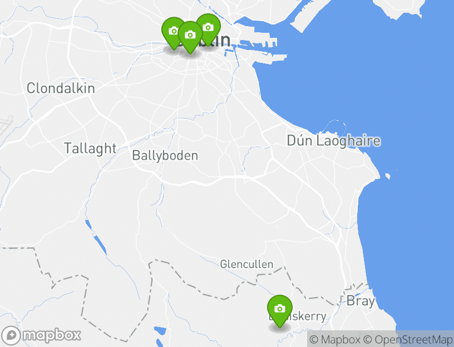The image size is (454, 347).
Task: Click the Glencullen place label
Action: coord(246,264)
